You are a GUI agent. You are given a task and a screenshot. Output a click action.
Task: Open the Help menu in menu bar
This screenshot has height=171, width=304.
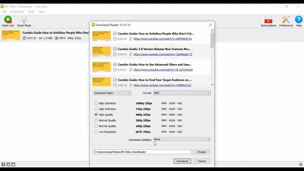41,12
